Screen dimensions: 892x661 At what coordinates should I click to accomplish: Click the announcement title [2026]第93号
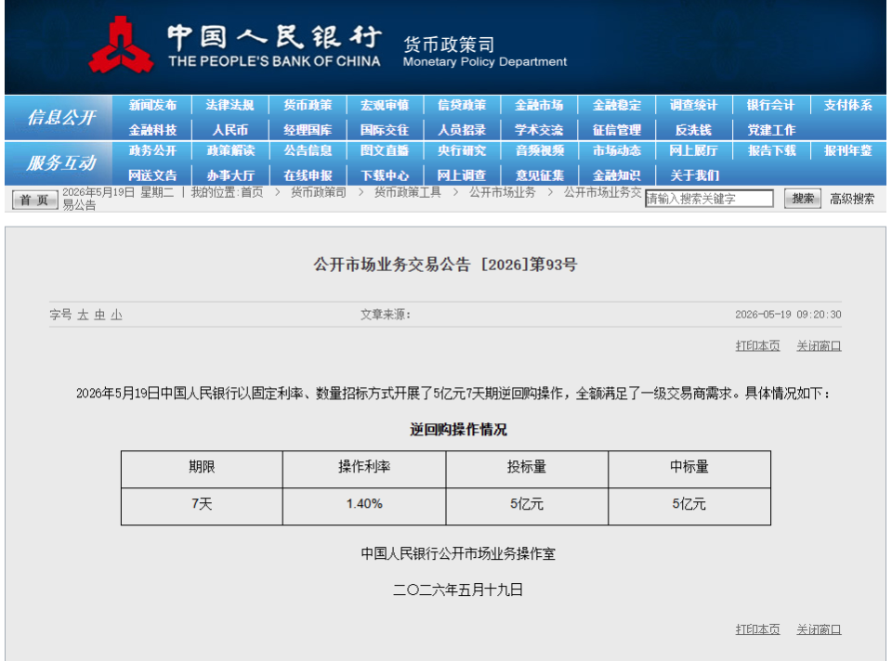click(445, 265)
